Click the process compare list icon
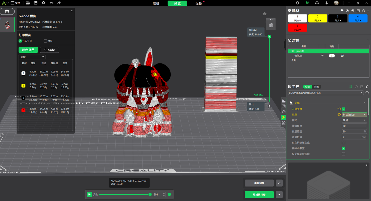 (351, 87)
